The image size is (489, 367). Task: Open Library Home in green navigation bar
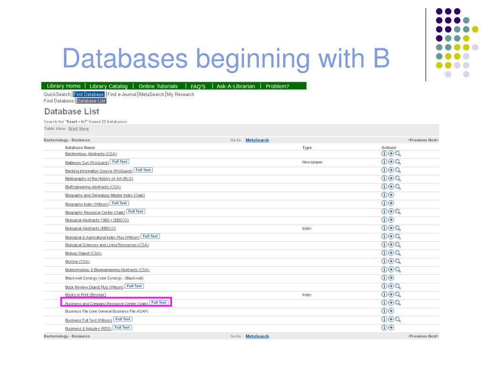point(64,86)
